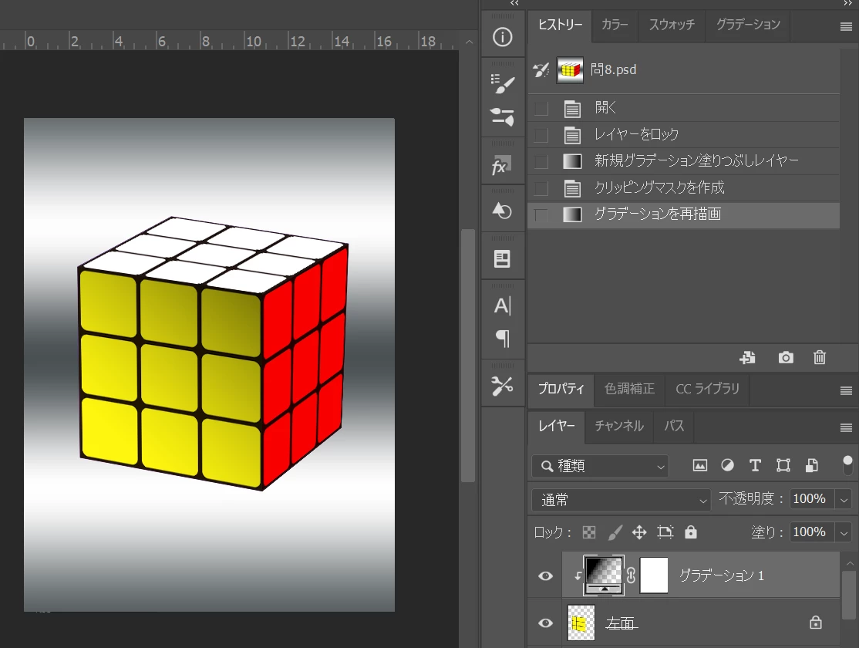This screenshot has width=859, height=648.
Task: Open the Character panel icon
Action: [x=502, y=305]
